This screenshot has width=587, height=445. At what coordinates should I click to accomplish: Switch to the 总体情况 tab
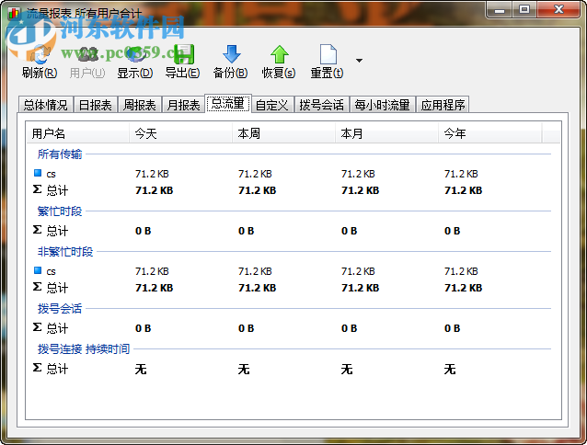click(x=46, y=105)
